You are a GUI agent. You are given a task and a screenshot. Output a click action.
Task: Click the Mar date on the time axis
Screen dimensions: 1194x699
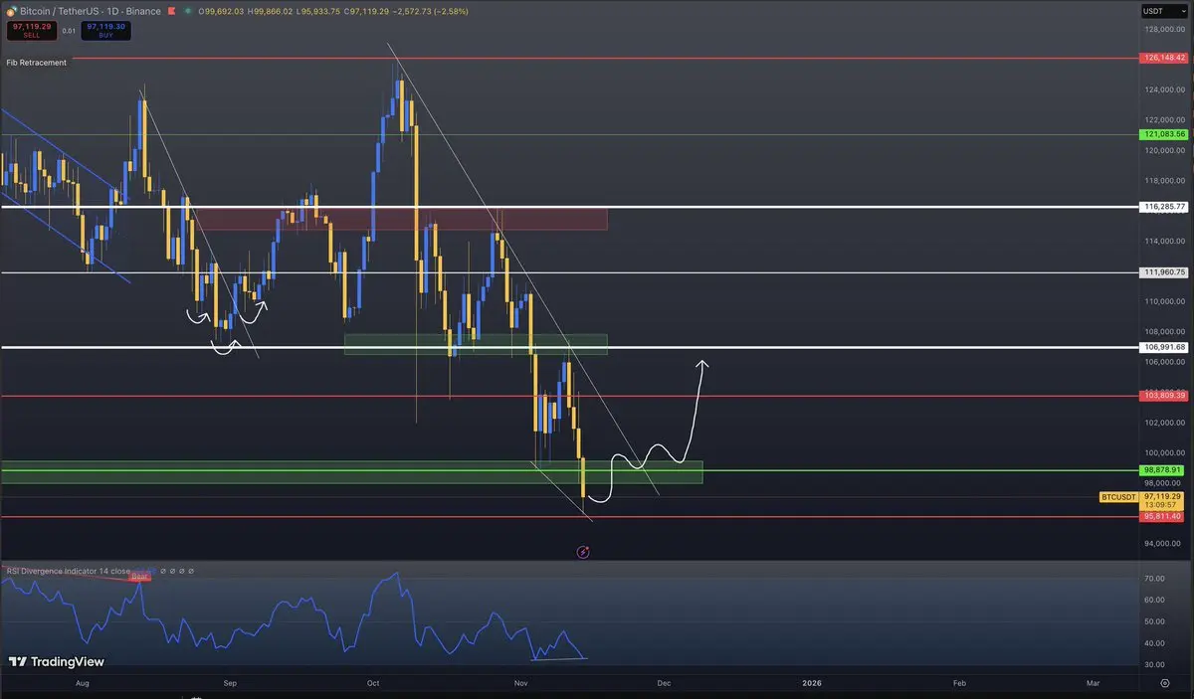pos(1094,683)
